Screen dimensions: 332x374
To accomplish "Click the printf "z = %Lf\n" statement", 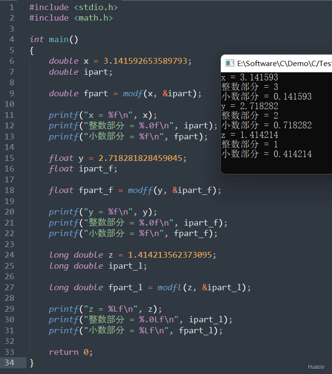I will pyautogui.click(x=105, y=309).
